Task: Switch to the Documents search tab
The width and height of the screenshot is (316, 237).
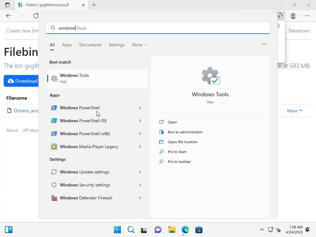Action: pos(90,45)
